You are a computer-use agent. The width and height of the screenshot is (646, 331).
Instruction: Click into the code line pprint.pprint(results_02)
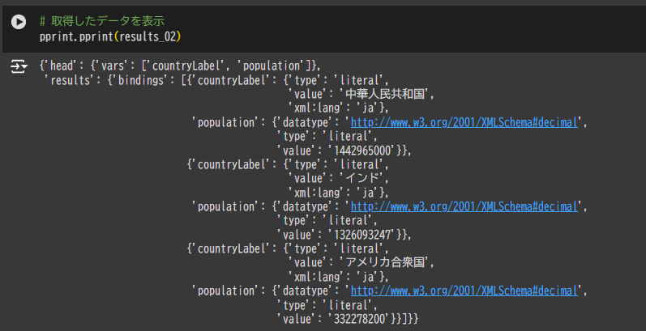tap(110, 36)
